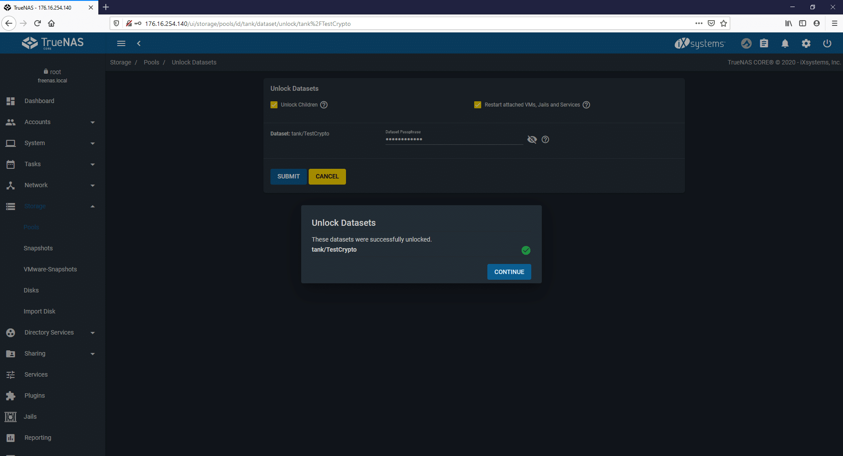Click the System laptop icon

(x=11, y=143)
